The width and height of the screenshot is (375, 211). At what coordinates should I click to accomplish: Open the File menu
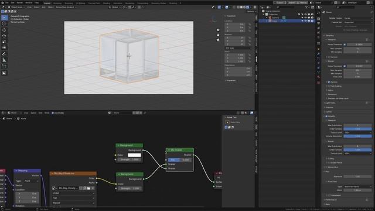tap(7, 3)
